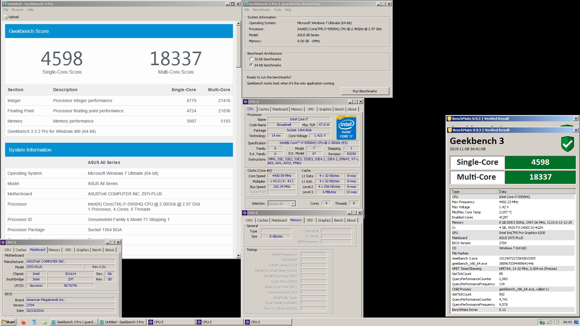Click the Upload icon in Geekbench results window

[x=5, y=17]
